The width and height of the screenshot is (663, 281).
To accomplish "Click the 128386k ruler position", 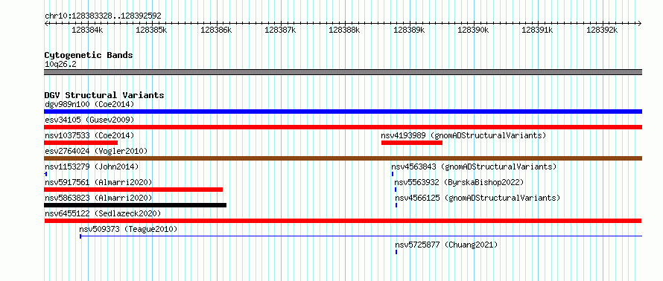I will pos(216,30).
